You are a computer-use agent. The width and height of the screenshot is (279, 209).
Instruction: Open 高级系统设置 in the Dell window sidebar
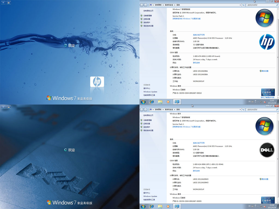(148, 130)
